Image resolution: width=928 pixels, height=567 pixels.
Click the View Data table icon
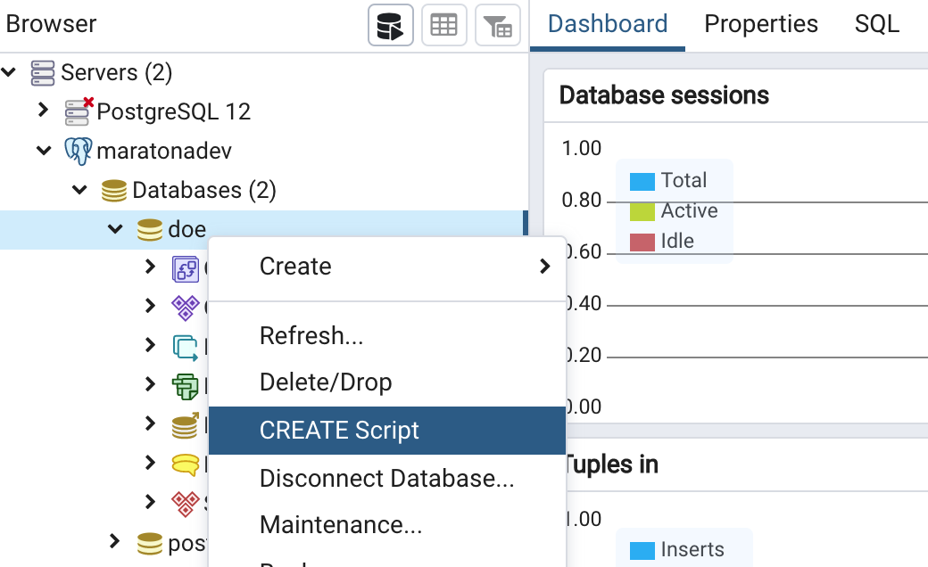tap(443, 26)
